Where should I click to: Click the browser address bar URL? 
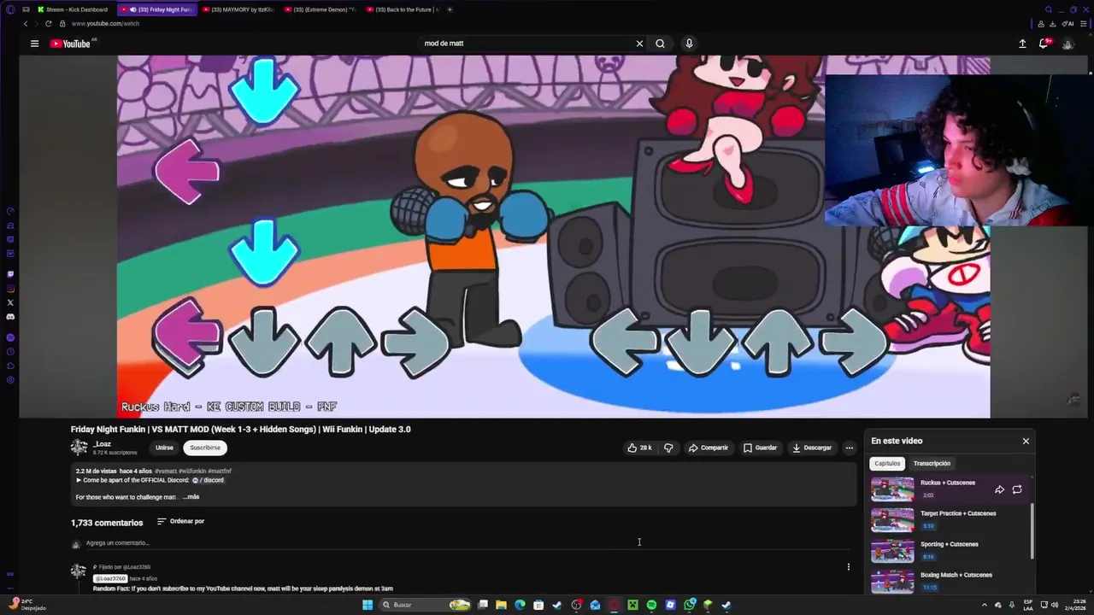point(105,24)
